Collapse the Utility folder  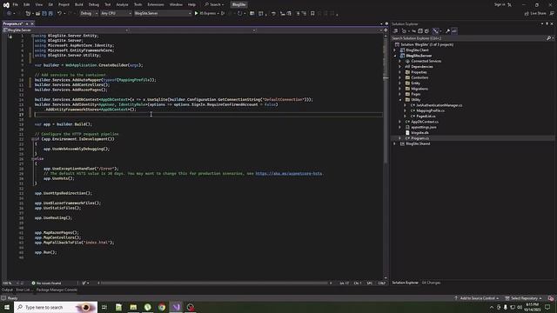(400, 100)
